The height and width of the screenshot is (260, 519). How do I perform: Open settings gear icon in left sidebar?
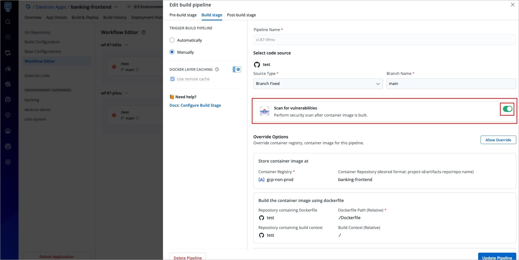[x=8, y=162]
